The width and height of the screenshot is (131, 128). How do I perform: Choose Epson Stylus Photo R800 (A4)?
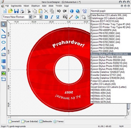111,69
